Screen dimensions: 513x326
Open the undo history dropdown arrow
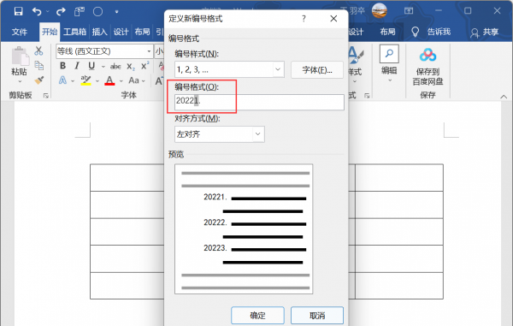[x=48, y=12]
